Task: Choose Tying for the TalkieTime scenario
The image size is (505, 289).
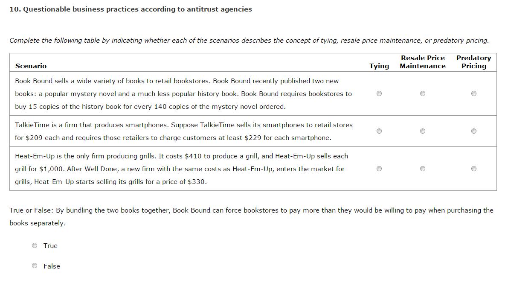Action: [379, 131]
